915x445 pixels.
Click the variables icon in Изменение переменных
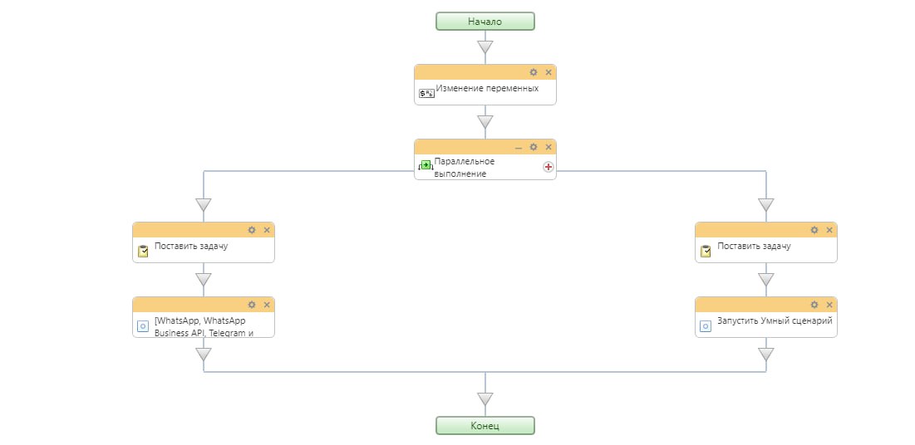[426, 93]
